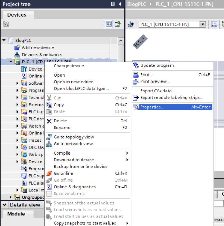
Task: Click the Copy icon in context menu
Action: pyautogui.click(x=49, y=105)
